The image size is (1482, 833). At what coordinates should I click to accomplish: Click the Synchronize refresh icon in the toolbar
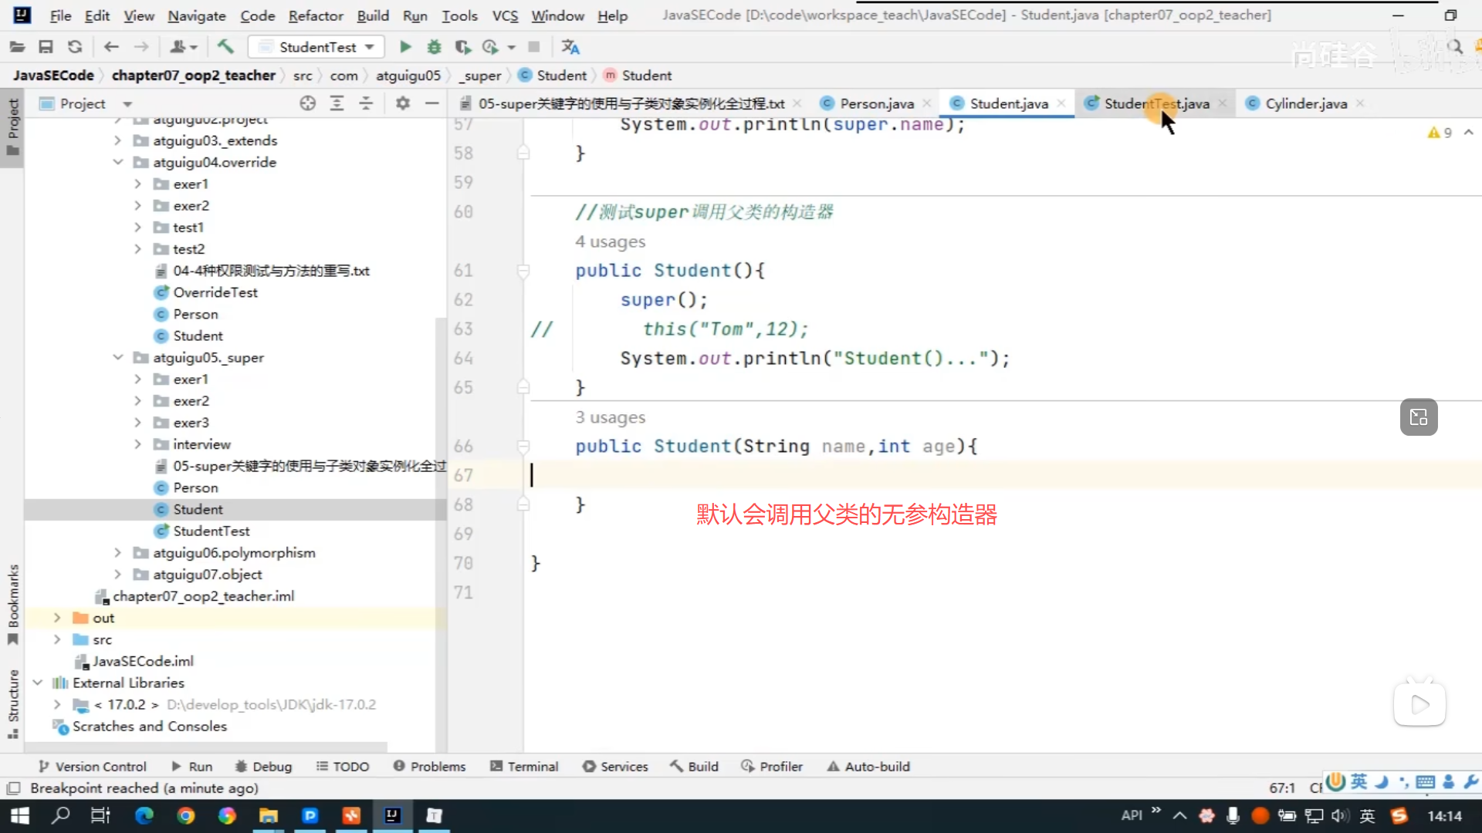[75, 47]
